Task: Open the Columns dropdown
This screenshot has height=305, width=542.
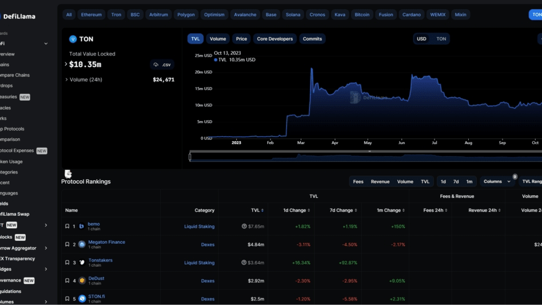Action: [x=497, y=181]
